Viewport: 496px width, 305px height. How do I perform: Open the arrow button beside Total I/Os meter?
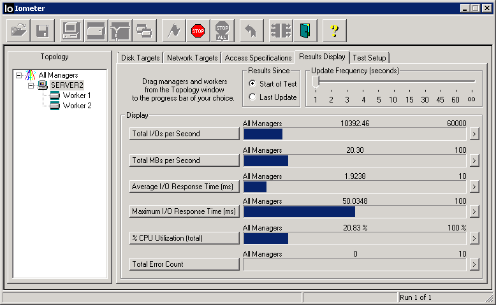pos(474,134)
